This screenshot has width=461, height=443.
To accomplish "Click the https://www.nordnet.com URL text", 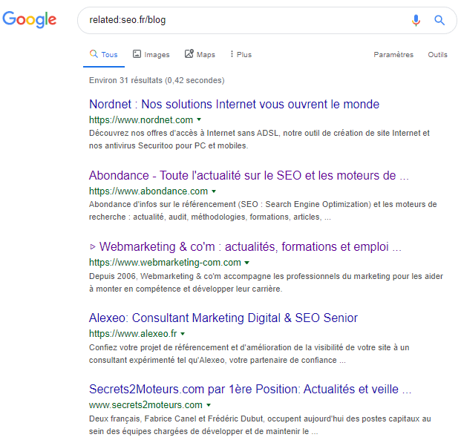I will coord(141,120).
